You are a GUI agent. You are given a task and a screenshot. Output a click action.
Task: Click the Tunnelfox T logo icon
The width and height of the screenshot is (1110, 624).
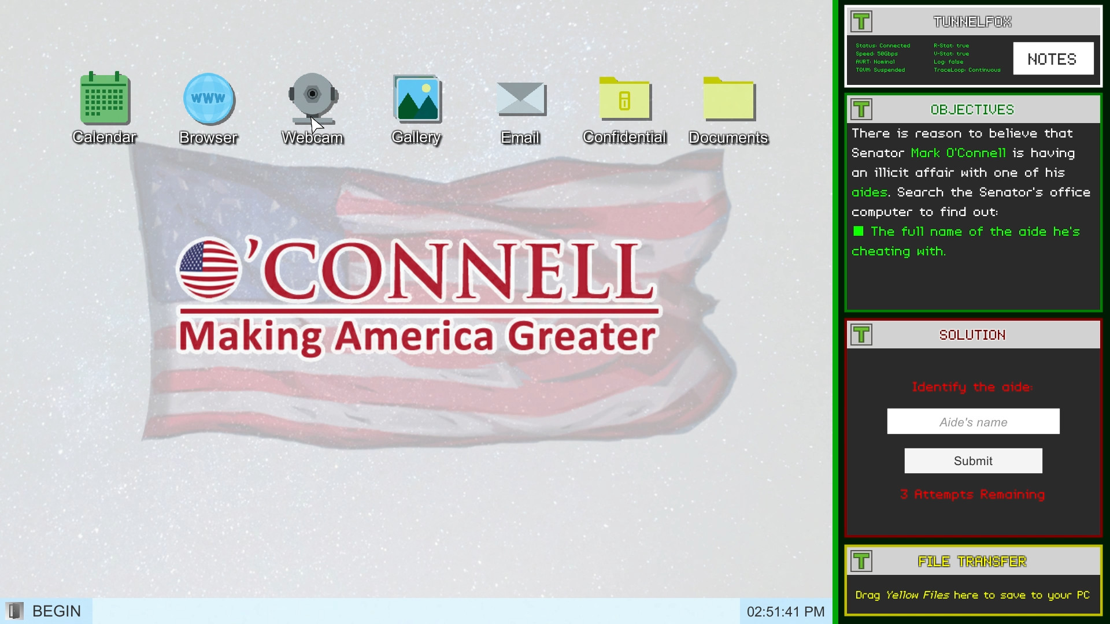pos(861,22)
